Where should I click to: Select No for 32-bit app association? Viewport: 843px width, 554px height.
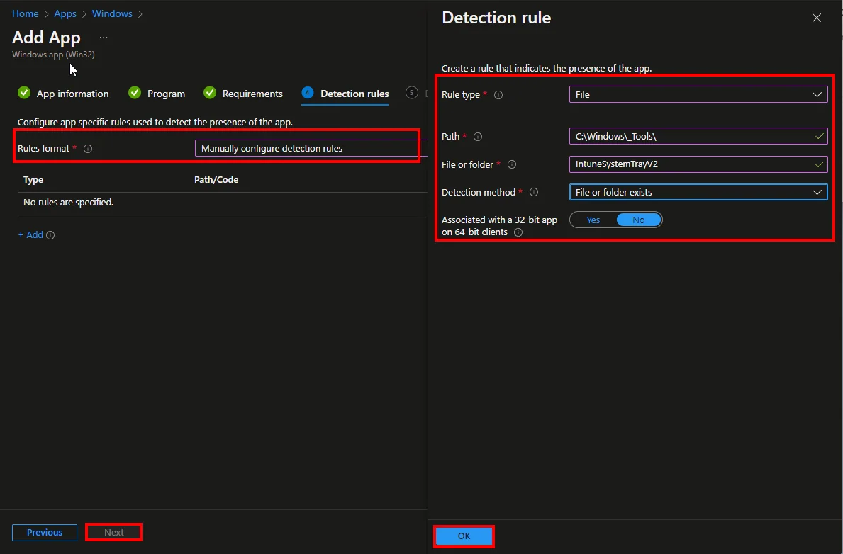click(x=639, y=220)
